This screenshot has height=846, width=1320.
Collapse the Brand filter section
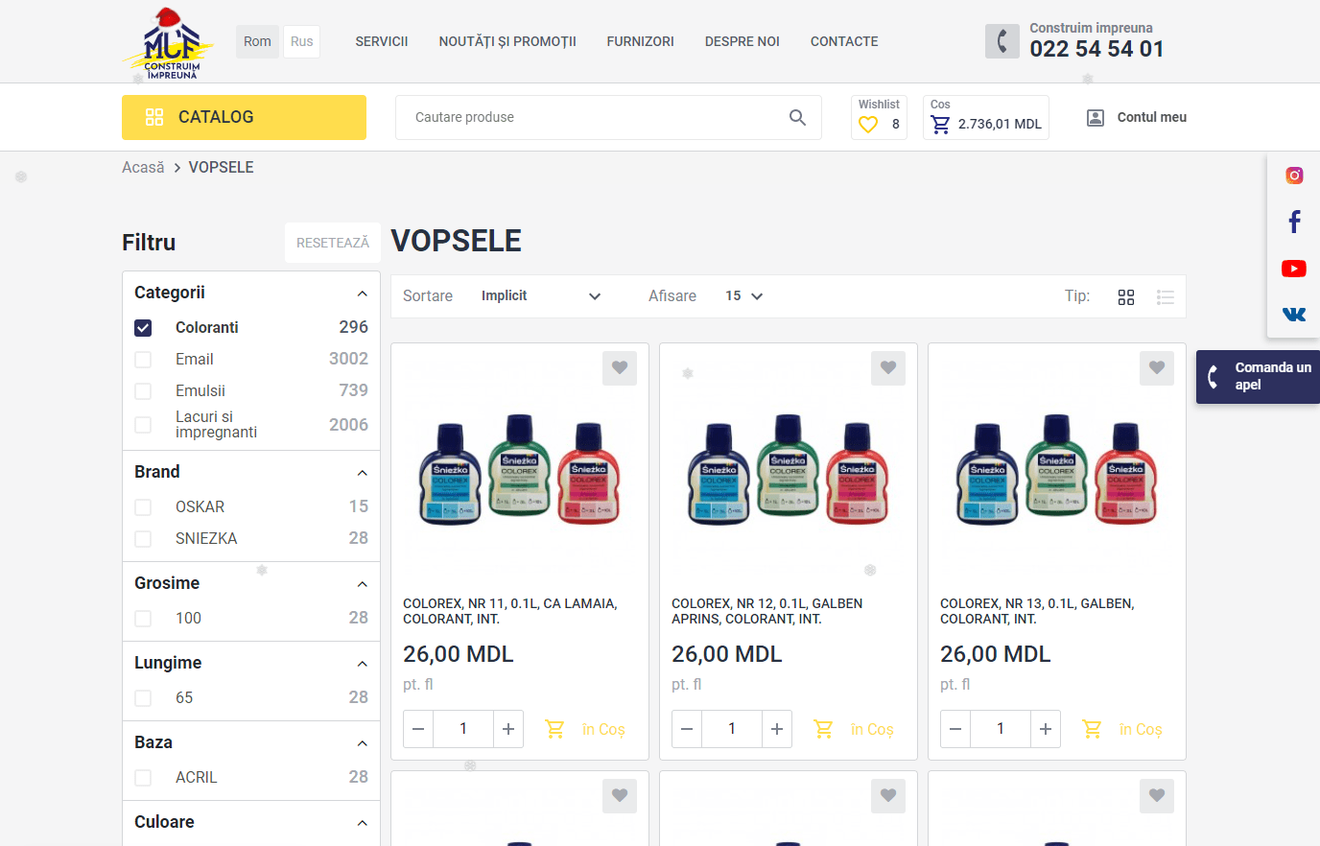point(362,473)
